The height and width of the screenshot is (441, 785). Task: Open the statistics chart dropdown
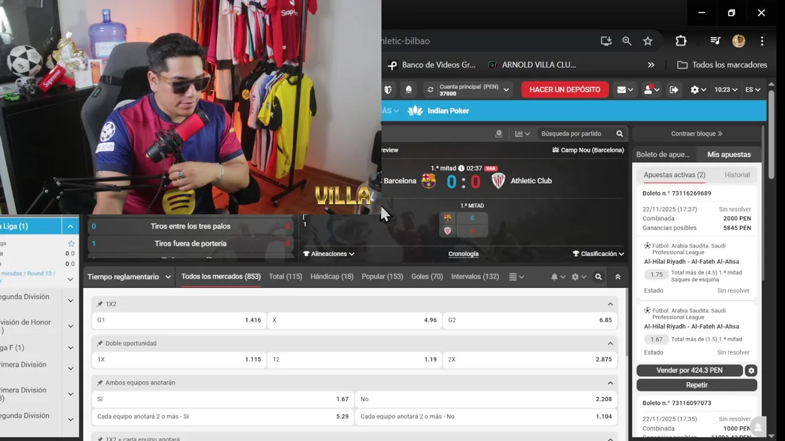[523, 134]
